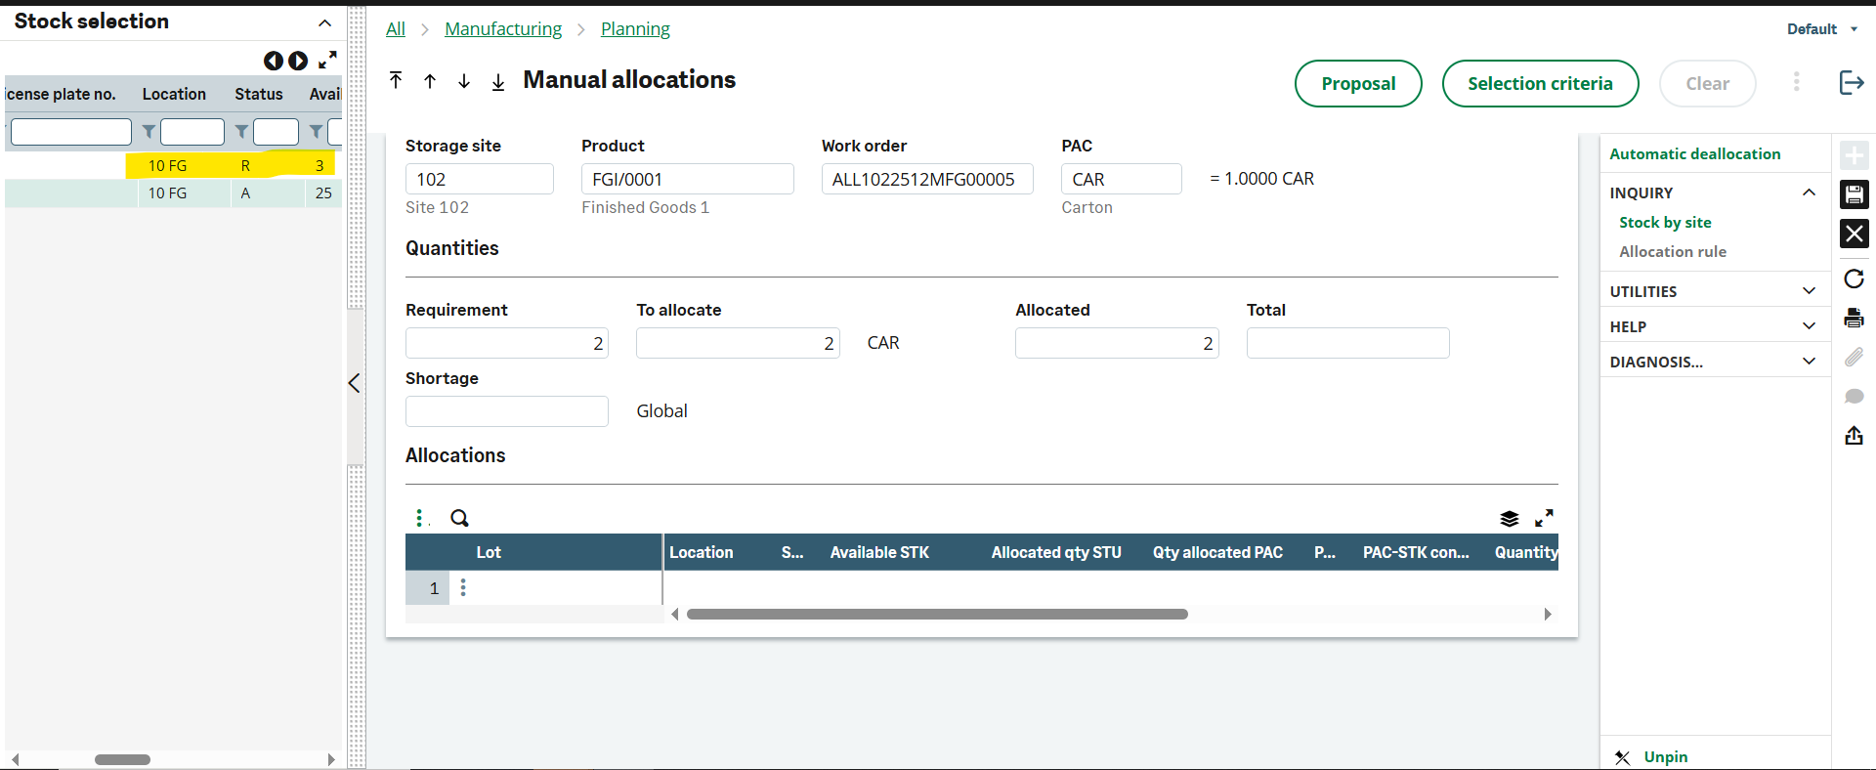Click the black X cancel icon
The image size is (1876, 770).
click(1854, 234)
